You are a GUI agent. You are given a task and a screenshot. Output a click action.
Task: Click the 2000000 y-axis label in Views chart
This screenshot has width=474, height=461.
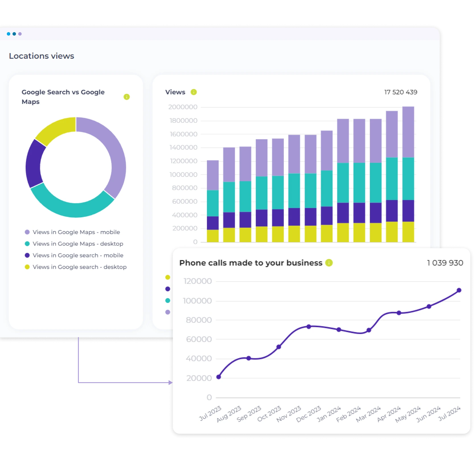[183, 107]
